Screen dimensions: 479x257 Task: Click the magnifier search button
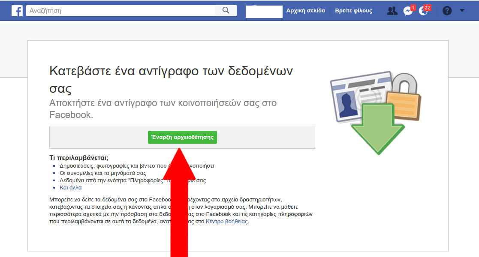[226, 11]
